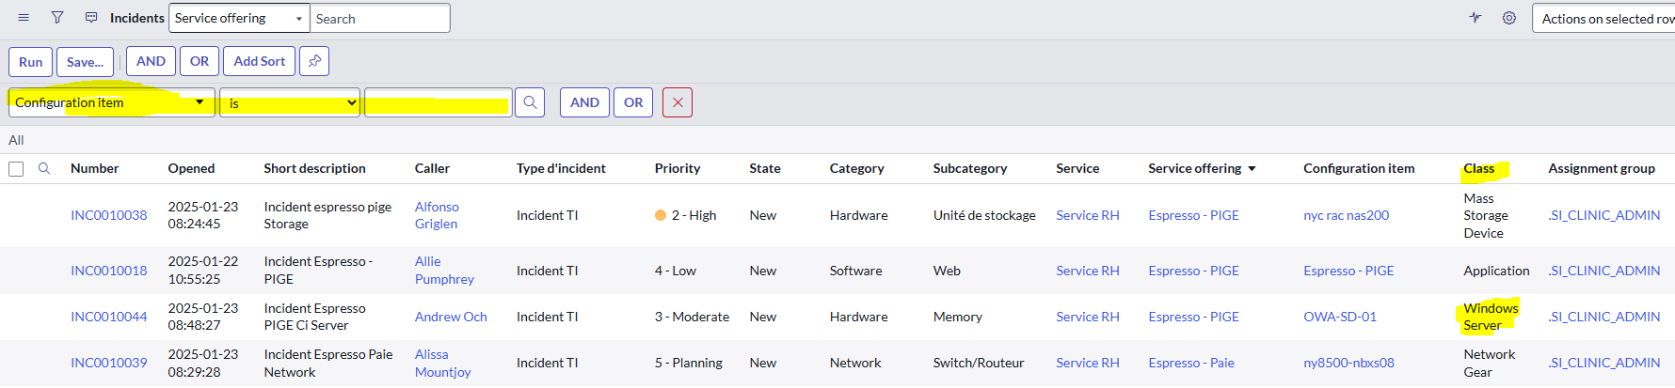Tick the select-all rows checkbox

pyautogui.click(x=16, y=169)
